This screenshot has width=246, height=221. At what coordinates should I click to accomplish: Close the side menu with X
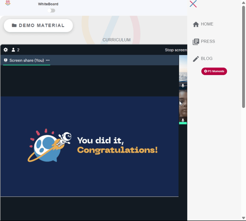click(x=193, y=4)
